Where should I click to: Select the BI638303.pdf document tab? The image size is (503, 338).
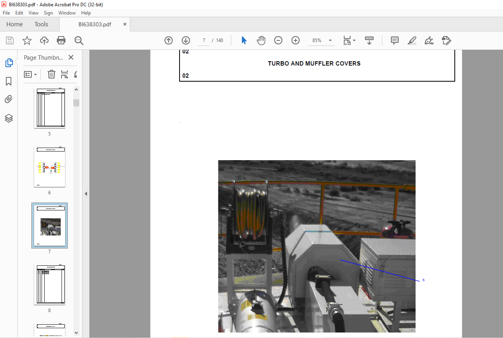tap(94, 24)
